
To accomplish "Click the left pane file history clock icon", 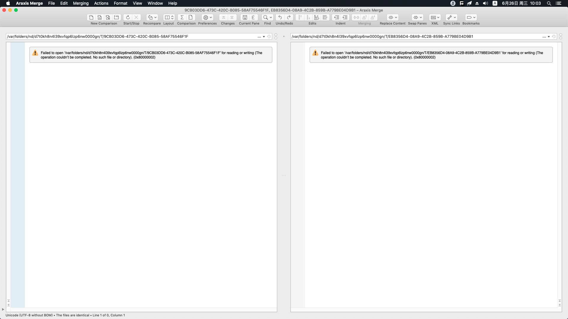I will tap(269, 37).
